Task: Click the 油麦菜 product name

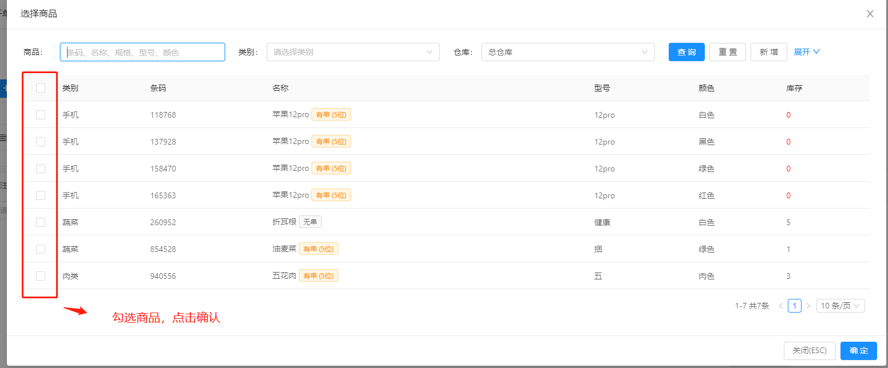Action: click(x=285, y=249)
